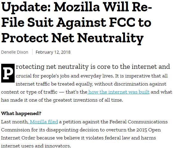Click the article headline about Mozilla re-filing suit

point(77,23)
